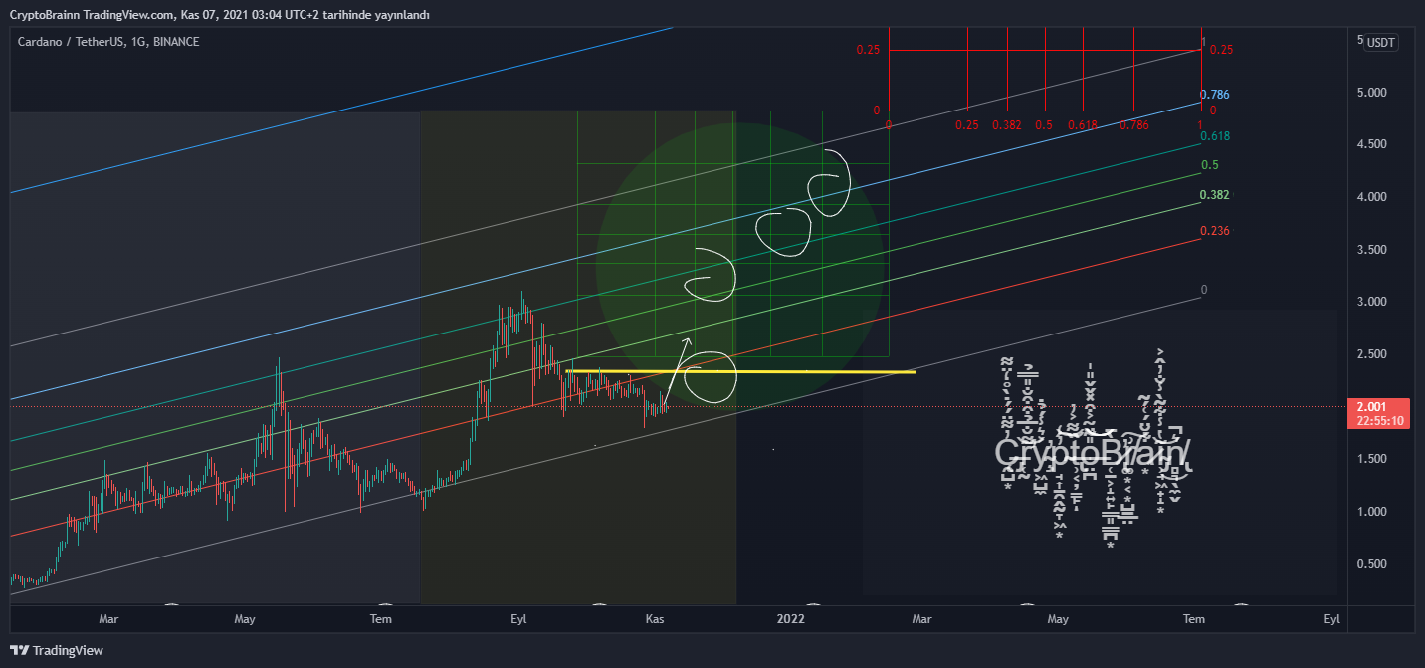The height and width of the screenshot is (668, 1425).
Task: Click the 4.000 price axis label
Action: pos(1372,197)
